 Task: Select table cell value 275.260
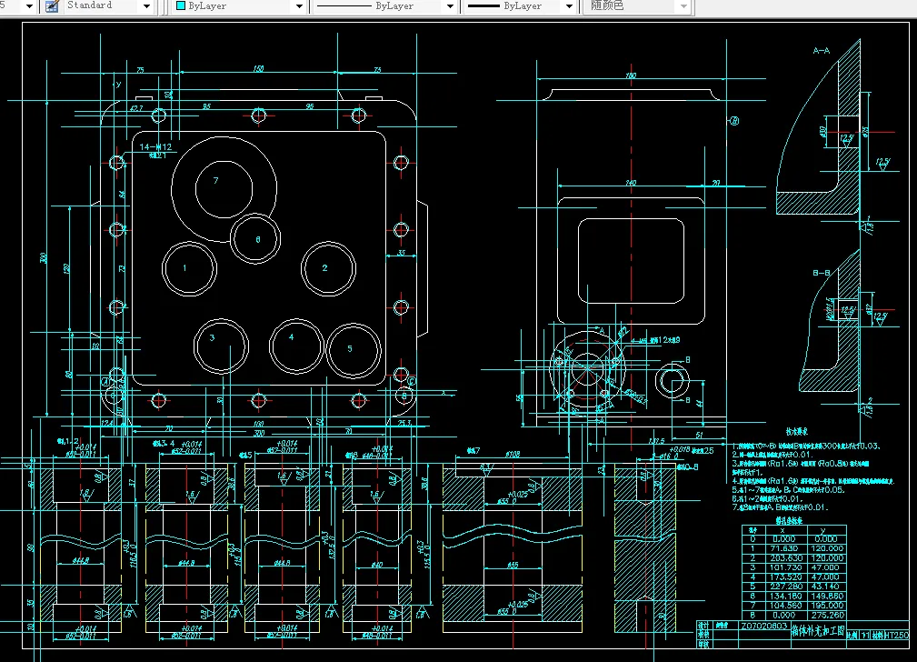click(x=827, y=616)
